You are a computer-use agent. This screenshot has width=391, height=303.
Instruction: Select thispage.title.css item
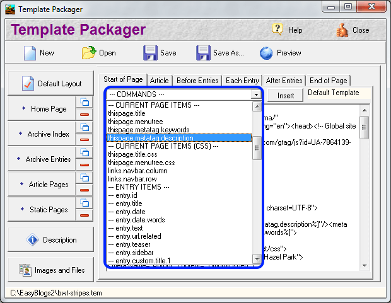pyautogui.click(x=179, y=154)
